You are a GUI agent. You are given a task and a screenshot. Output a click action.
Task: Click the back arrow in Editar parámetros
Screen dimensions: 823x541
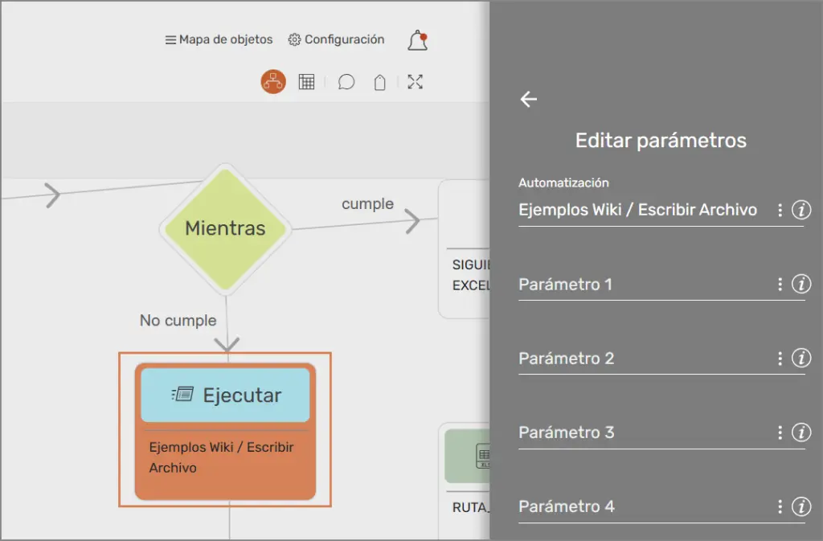coord(528,99)
